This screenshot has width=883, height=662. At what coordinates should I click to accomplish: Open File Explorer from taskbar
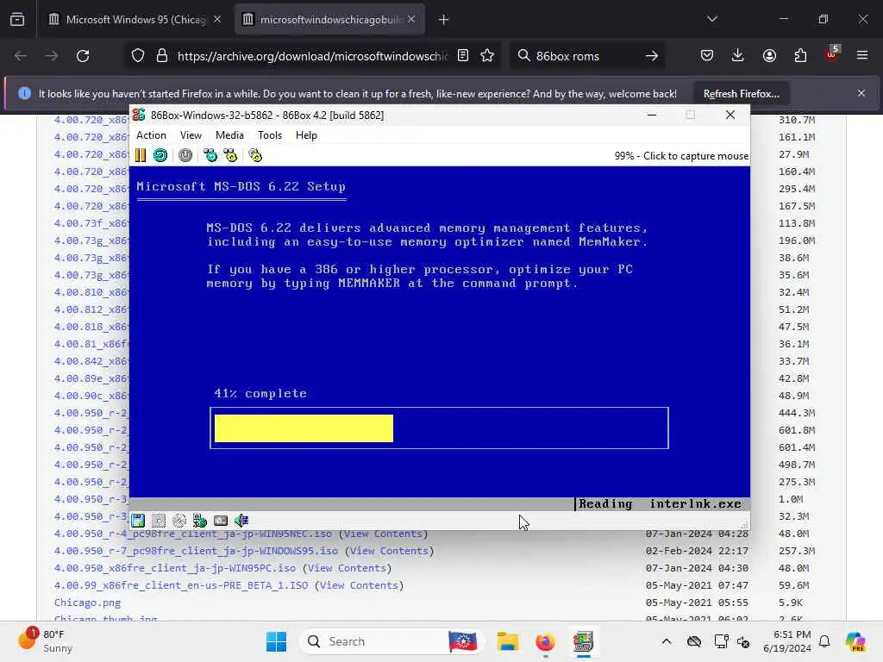click(507, 641)
